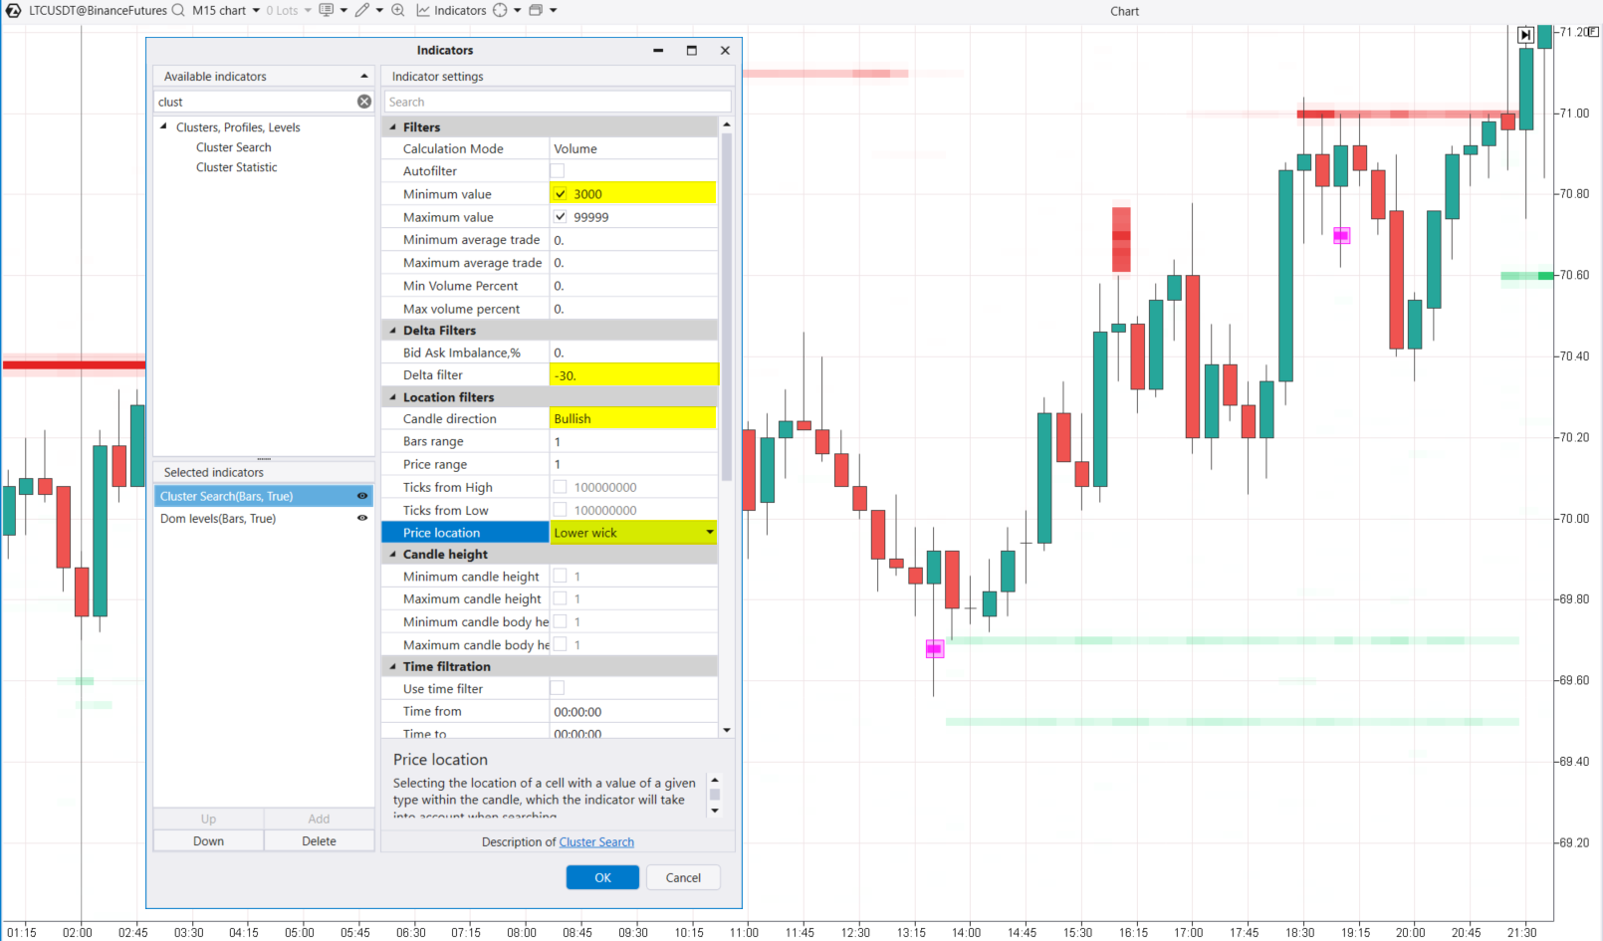Open the M15 chart timeframe menu

[223, 10]
